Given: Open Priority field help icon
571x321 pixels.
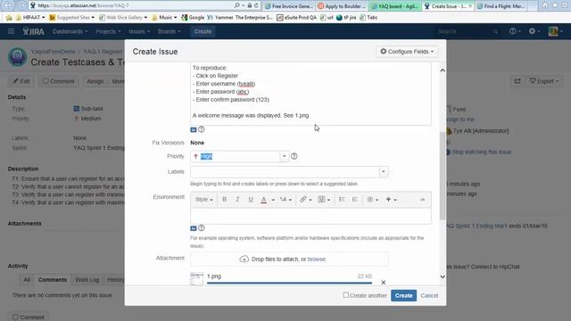Looking at the screenshot, I should tap(294, 156).
